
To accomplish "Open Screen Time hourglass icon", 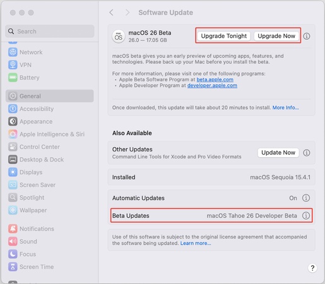I will [x=13, y=267].
